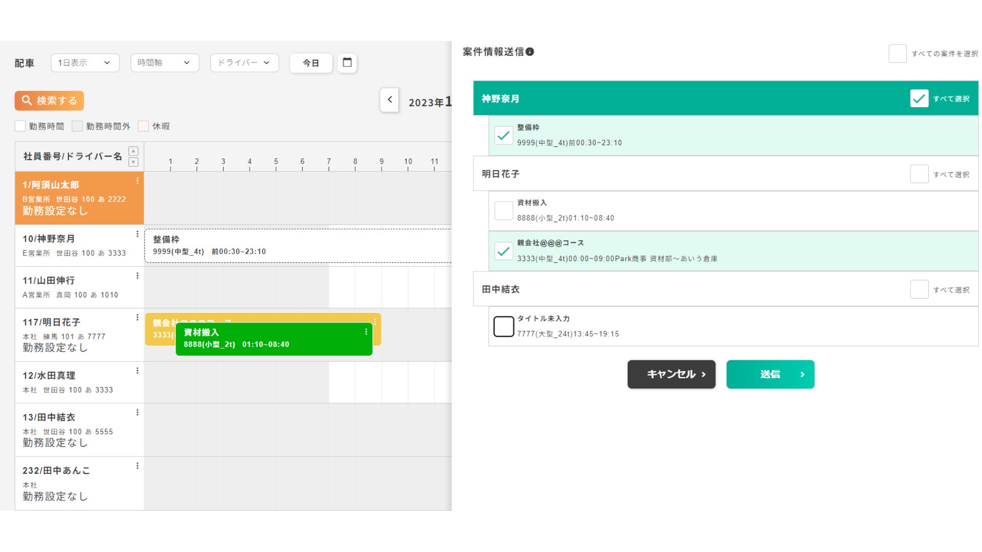Open the ドライバー dropdown
982x552 pixels.
[244, 63]
